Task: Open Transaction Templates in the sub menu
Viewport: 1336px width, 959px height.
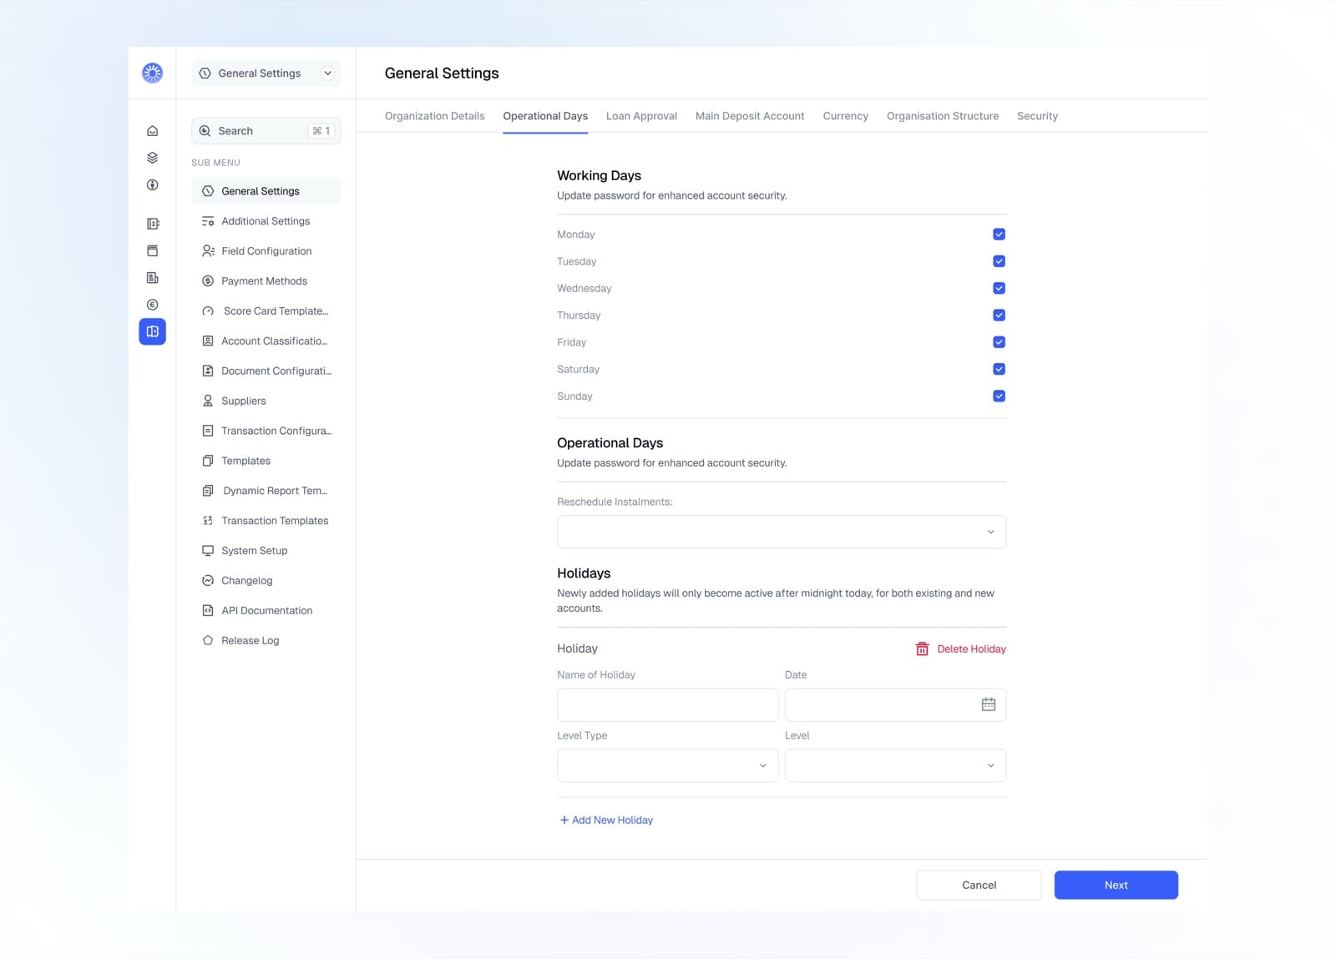Action: (266, 521)
